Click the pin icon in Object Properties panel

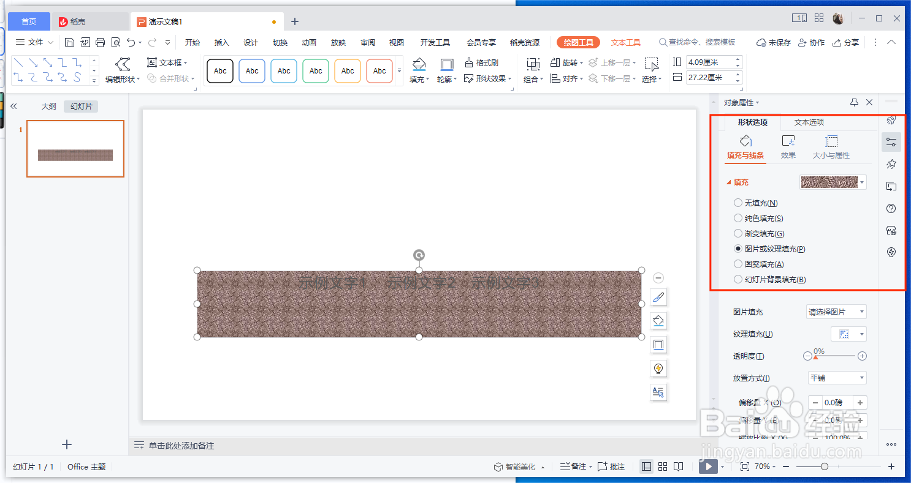[854, 103]
